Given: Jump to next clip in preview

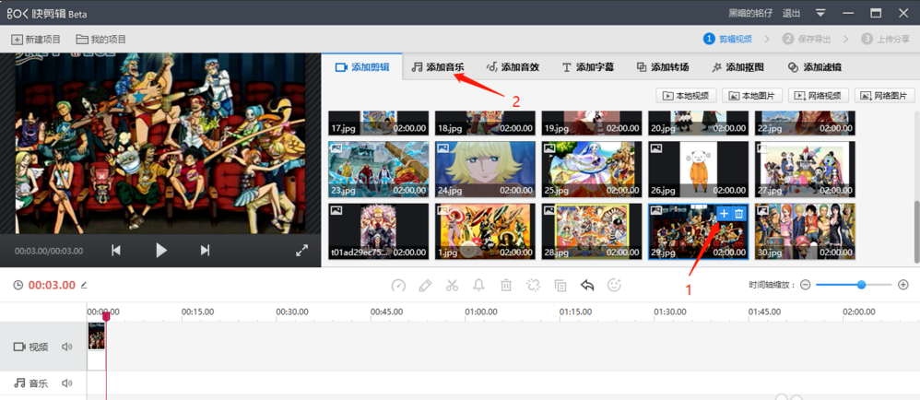Looking at the screenshot, I should (x=205, y=251).
